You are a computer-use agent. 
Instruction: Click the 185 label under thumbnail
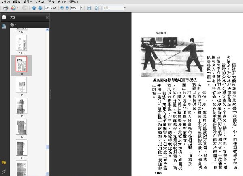pyautogui.click(x=21, y=95)
